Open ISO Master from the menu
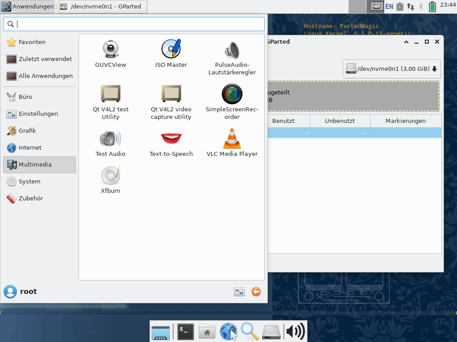The height and width of the screenshot is (342, 457). coord(171,54)
